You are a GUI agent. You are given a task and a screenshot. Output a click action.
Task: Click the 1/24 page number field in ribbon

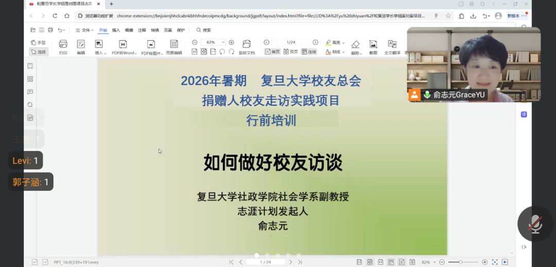pos(291,42)
